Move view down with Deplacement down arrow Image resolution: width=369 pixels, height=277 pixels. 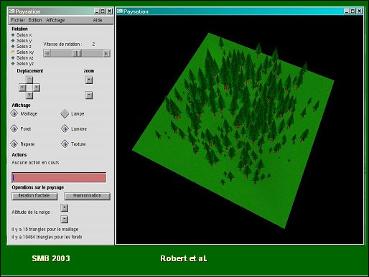[29, 95]
